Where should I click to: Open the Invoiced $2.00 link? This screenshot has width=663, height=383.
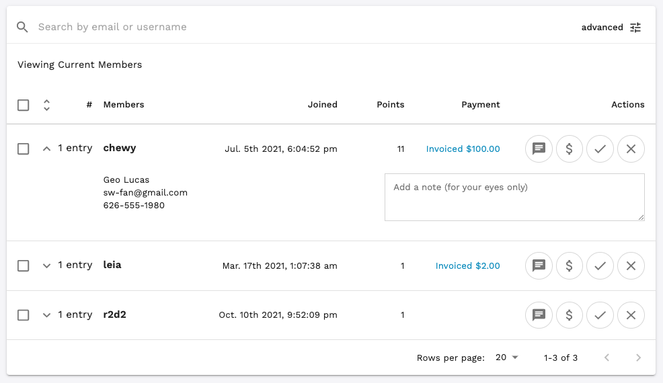tap(467, 266)
